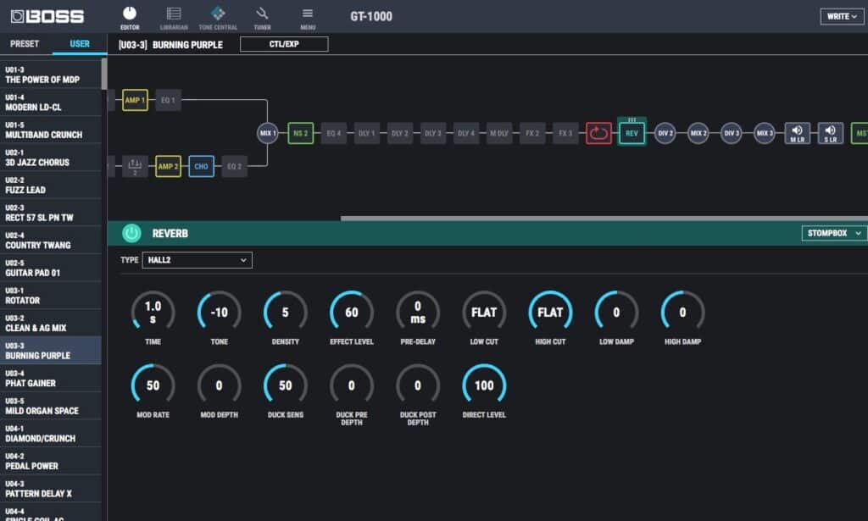The image size is (868, 521).
Task: Select patch PHAT GAINER
Action: [50, 379]
